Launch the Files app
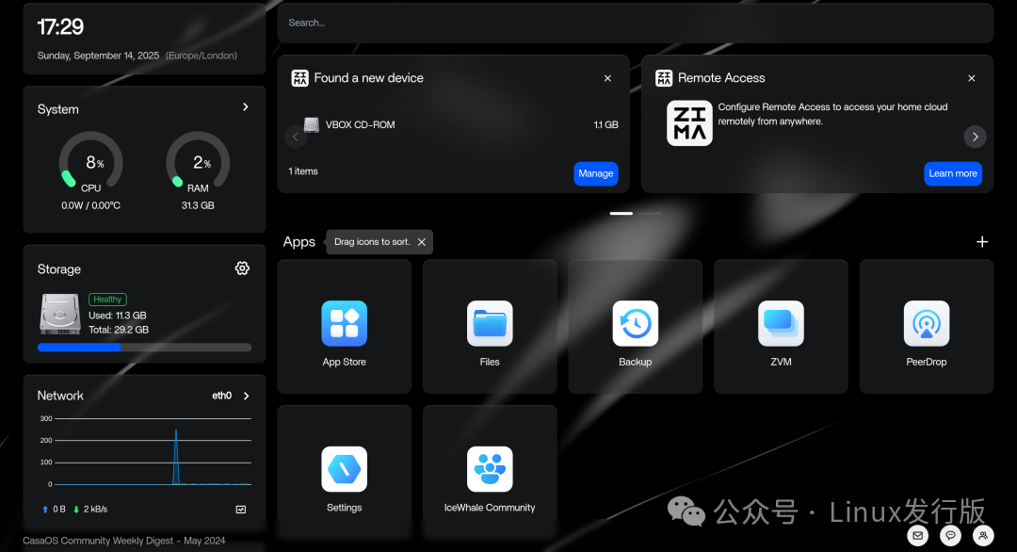This screenshot has width=1017, height=552. tap(489, 325)
